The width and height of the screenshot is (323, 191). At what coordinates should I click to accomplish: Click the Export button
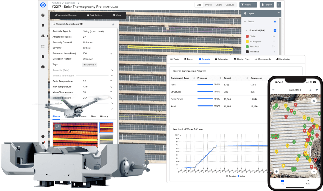(266, 5)
